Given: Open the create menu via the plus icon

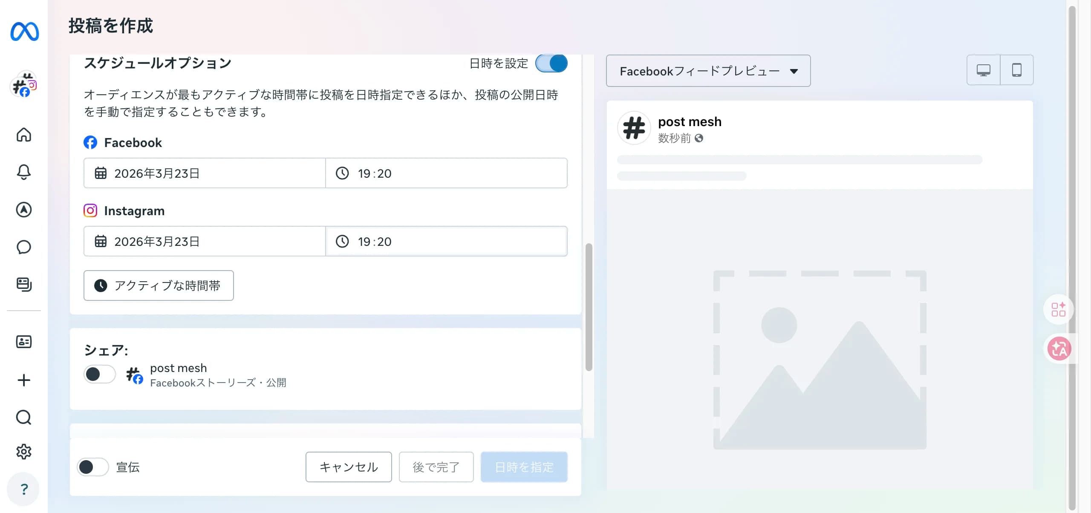Looking at the screenshot, I should click(x=24, y=380).
